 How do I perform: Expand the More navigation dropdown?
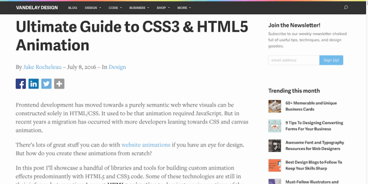click(x=184, y=8)
